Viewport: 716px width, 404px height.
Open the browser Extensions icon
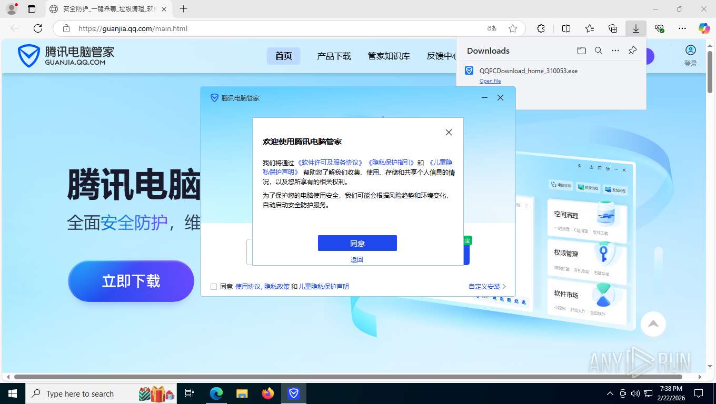[x=541, y=28]
